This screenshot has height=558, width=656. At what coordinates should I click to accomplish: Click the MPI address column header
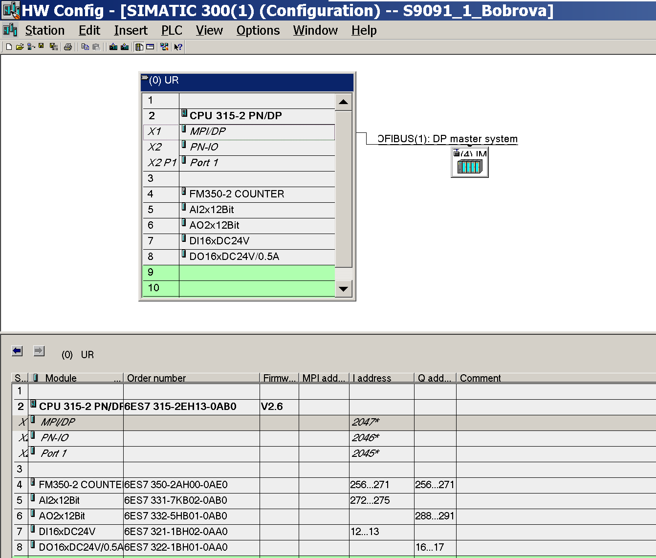[x=324, y=378]
